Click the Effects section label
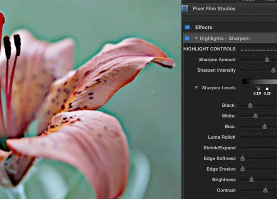The height and width of the screenshot is (199, 277). coord(204,27)
